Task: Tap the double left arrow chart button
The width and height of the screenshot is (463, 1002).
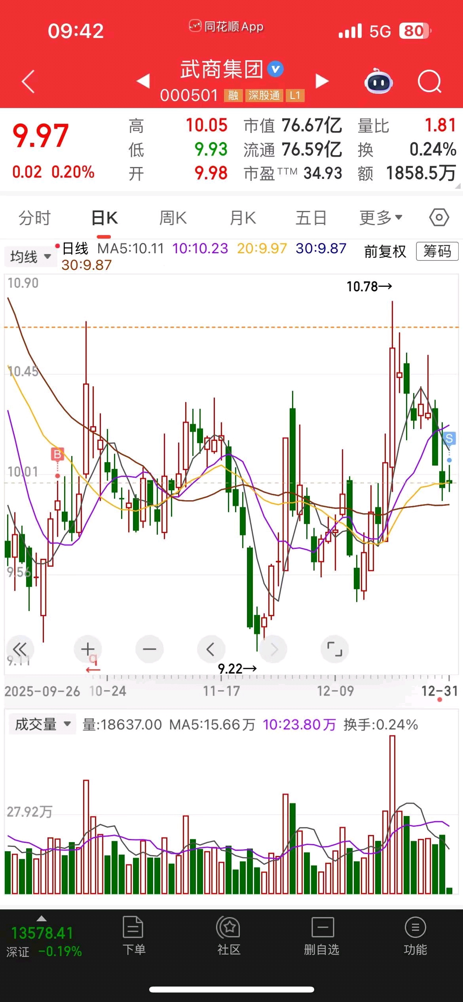Action: coord(19,649)
